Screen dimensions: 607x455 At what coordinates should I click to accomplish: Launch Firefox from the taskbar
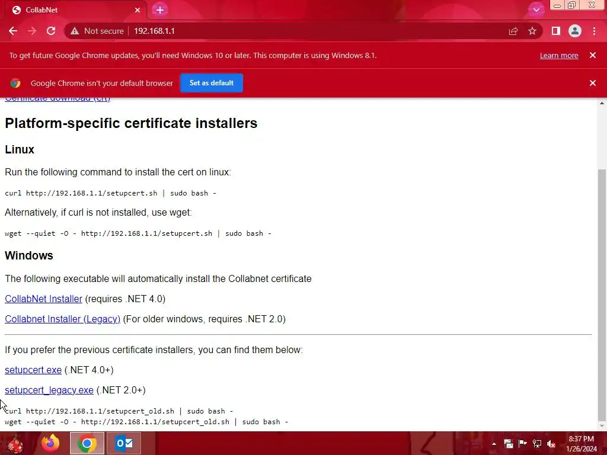[50, 443]
